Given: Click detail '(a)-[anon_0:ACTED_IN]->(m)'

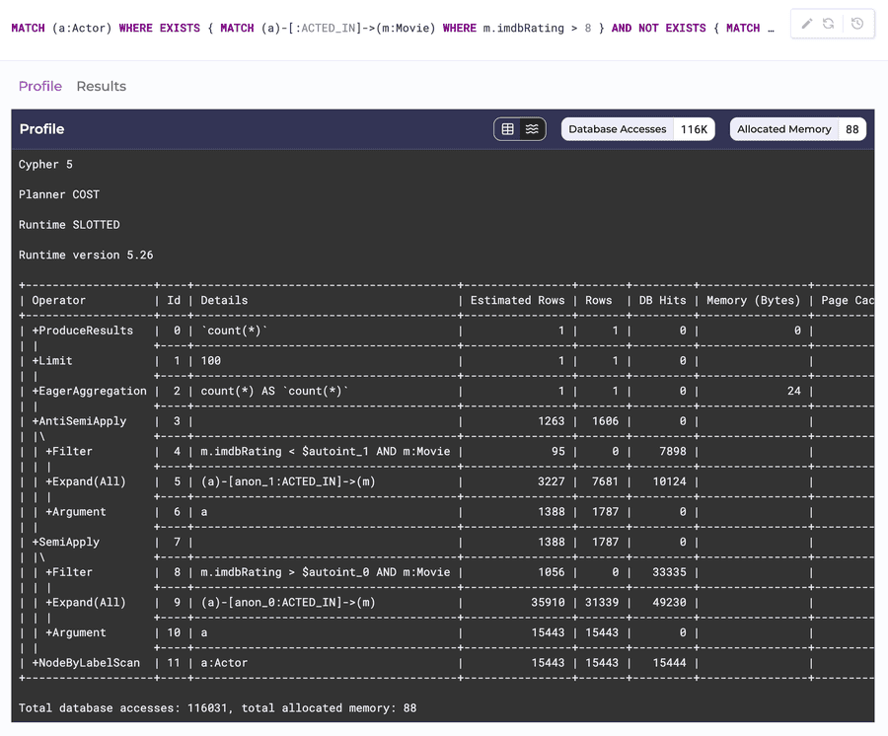Looking at the screenshot, I should click(x=288, y=603).
